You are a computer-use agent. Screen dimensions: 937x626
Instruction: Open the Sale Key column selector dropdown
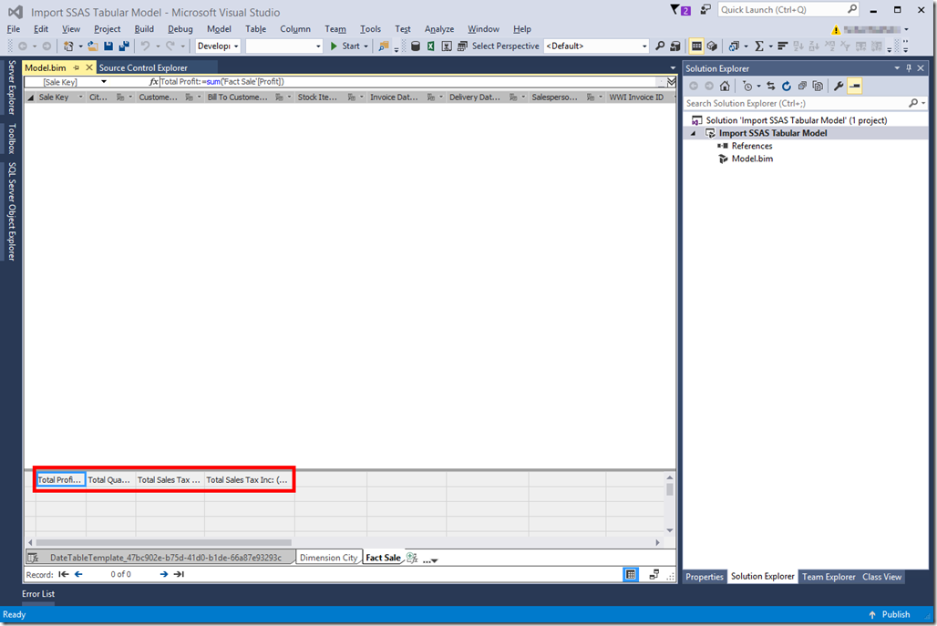tap(103, 82)
